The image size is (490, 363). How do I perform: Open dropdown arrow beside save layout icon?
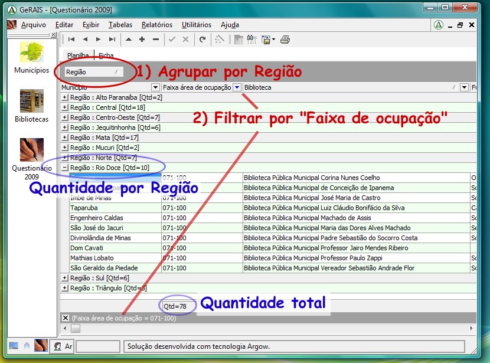coord(274,40)
